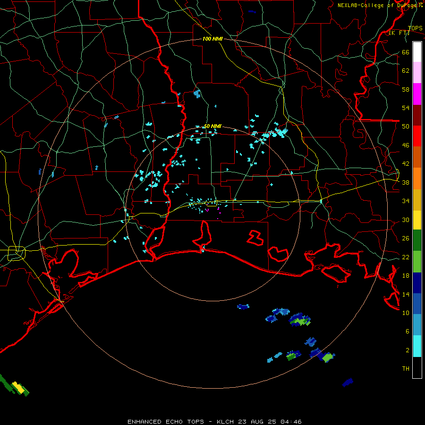Select the navy blue legend swatch
The height and width of the screenshot is (425, 425).
click(417, 283)
